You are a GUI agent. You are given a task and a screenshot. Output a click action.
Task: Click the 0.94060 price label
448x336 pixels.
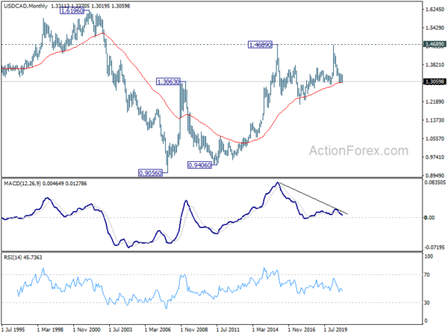click(x=199, y=165)
